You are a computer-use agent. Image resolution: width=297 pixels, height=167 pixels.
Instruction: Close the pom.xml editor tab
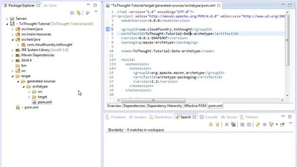pyautogui.click(x=219, y=6)
